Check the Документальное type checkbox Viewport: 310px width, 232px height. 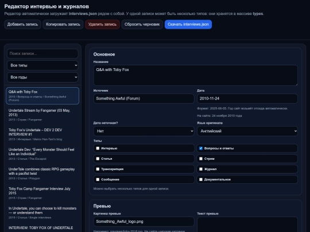point(201,179)
